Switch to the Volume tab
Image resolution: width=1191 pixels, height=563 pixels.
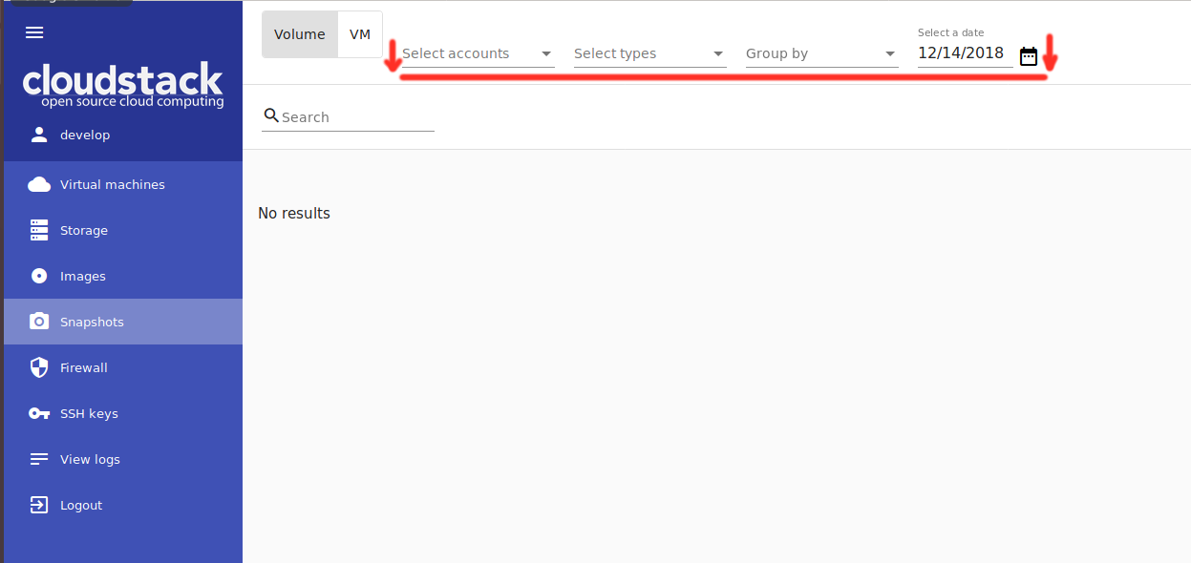[299, 33]
